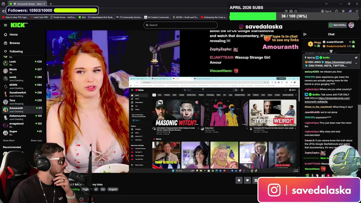Open a new browser tab
This screenshot has height=203, width=361.
click(x=51, y=4)
